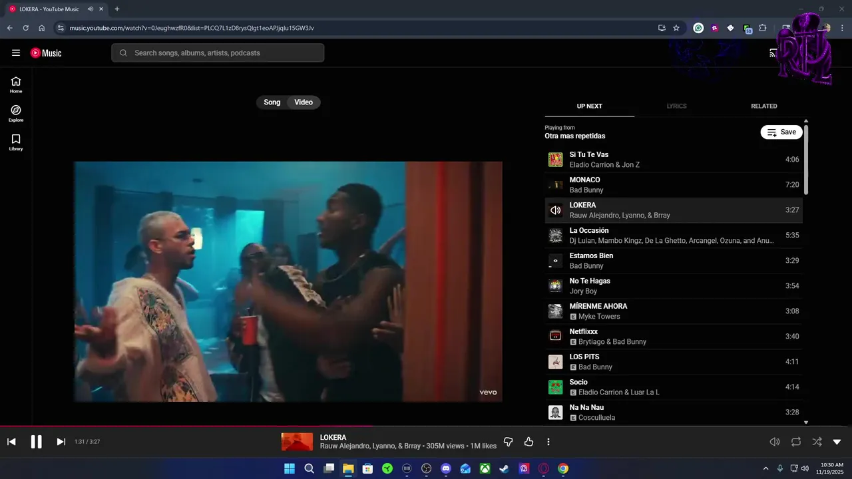Open the LYRICS tab
This screenshot has height=479, width=852.
[676, 106]
